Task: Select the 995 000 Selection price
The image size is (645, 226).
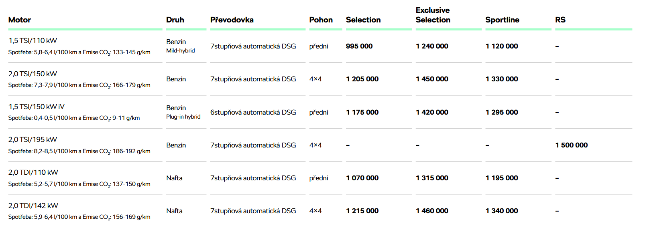Action: pyautogui.click(x=359, y=46)
